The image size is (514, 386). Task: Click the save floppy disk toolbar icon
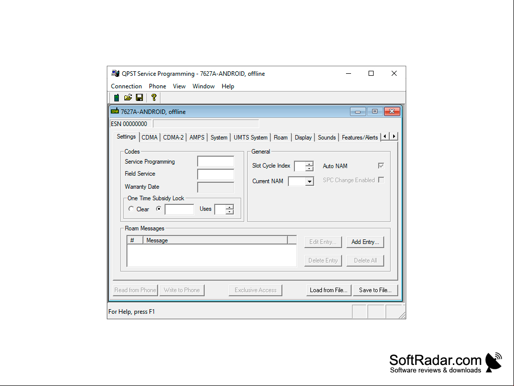pyautogui.click(x=139, y=97)
